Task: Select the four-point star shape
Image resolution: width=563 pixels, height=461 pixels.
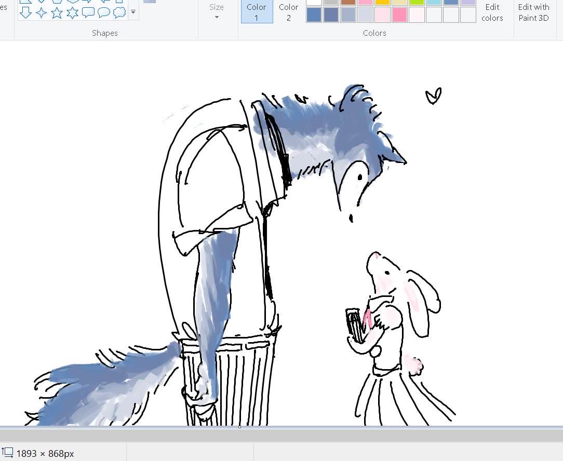Action: (42, 13)
